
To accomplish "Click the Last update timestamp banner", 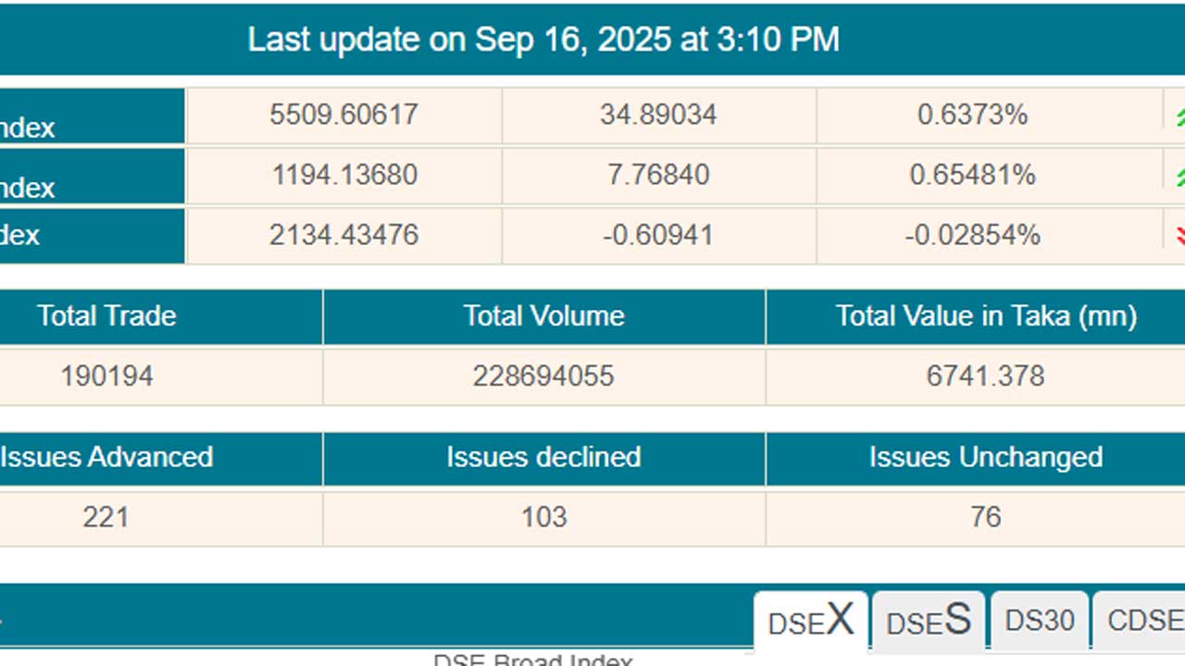I will (543, 39).
